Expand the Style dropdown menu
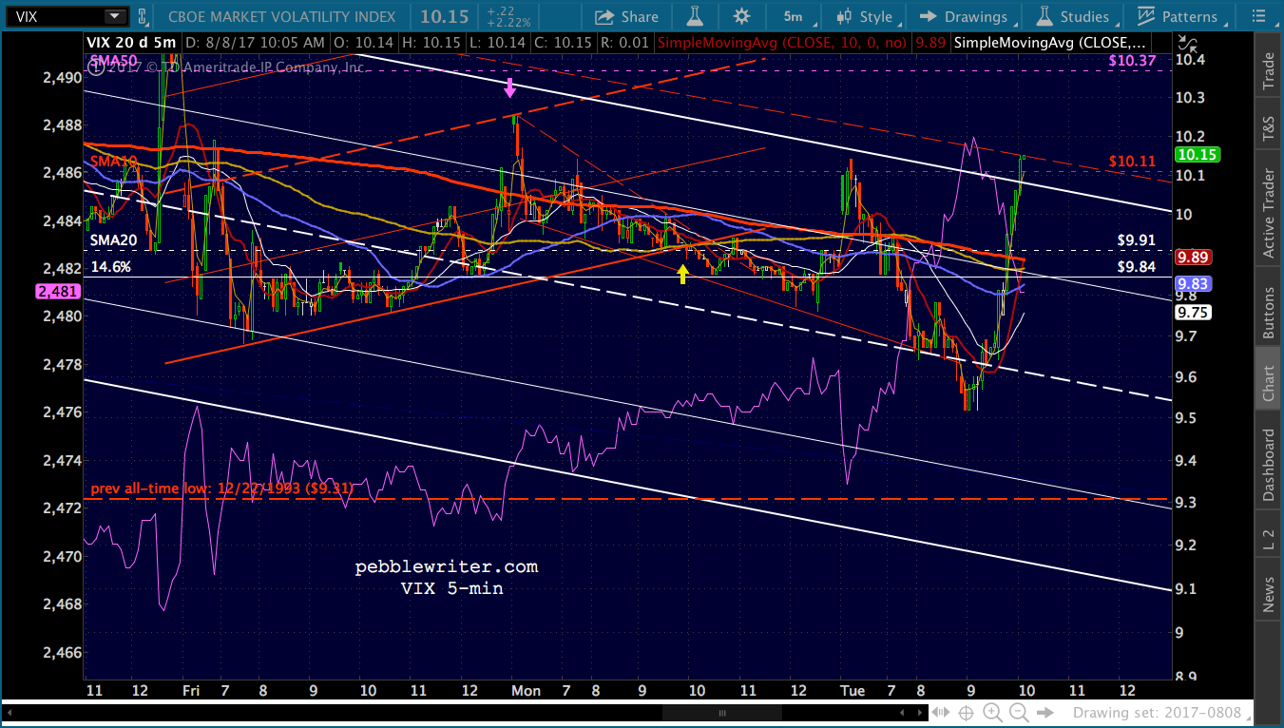The image size is (1284, 728). tap(864, 16)
